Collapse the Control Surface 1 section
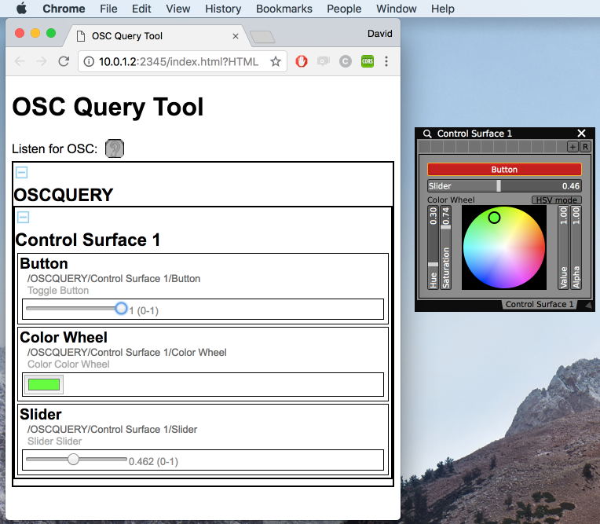 click(24, 218)
